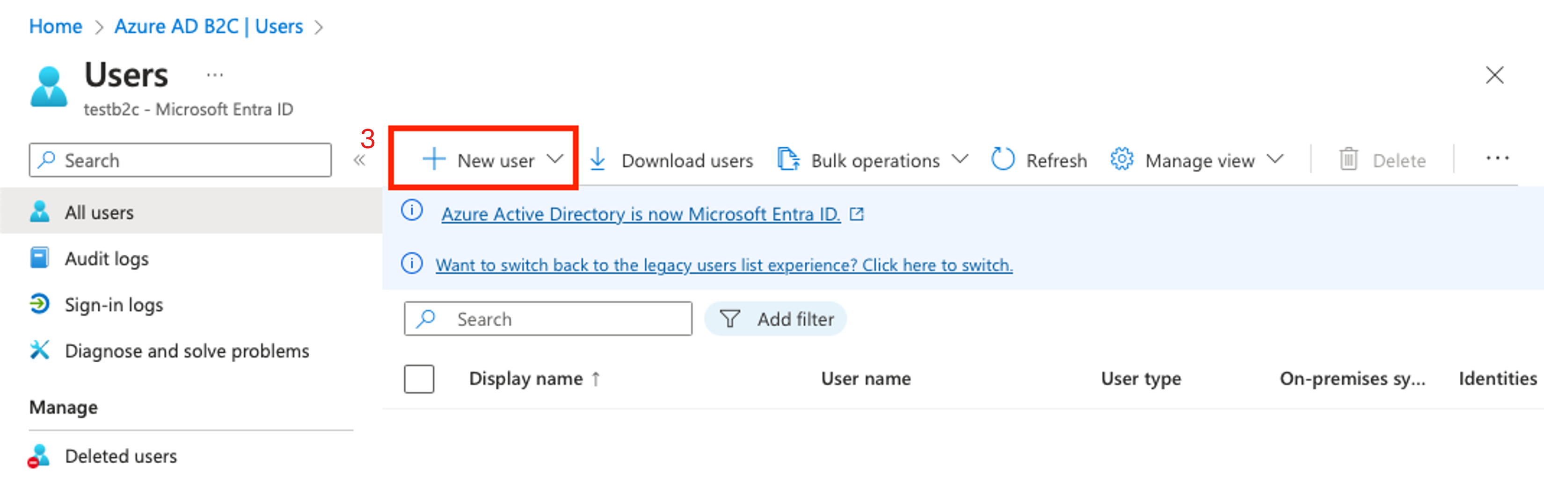Focus the users list Search field
Image resolution: width=1544 pixels, height=487 pixels.
click(548, 319)
